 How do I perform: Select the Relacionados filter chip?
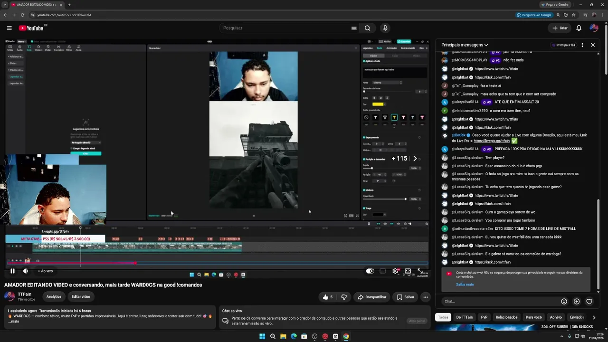(x=506, y=317)
